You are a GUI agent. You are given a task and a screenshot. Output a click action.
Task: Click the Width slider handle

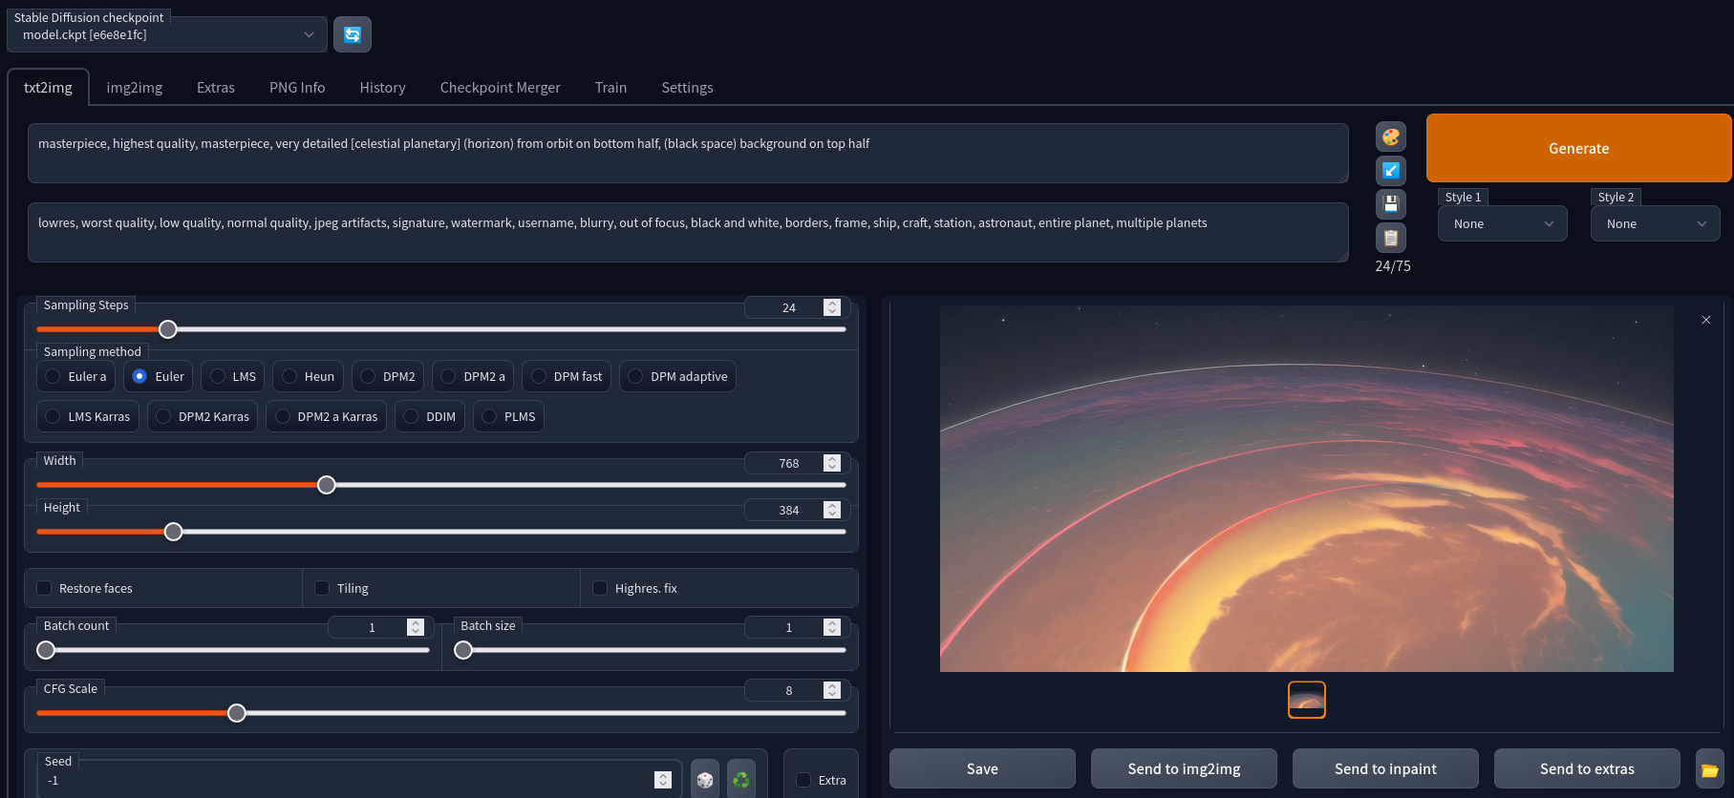tap(327, 485)
